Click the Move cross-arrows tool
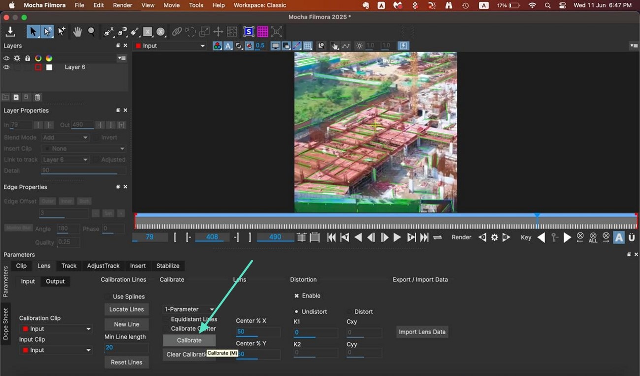This screenshot has height=376, width=640. tap(218, 32)
